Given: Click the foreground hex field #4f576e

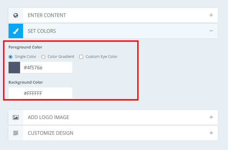Looking at the screenshot, I should [x=46, y=67].
